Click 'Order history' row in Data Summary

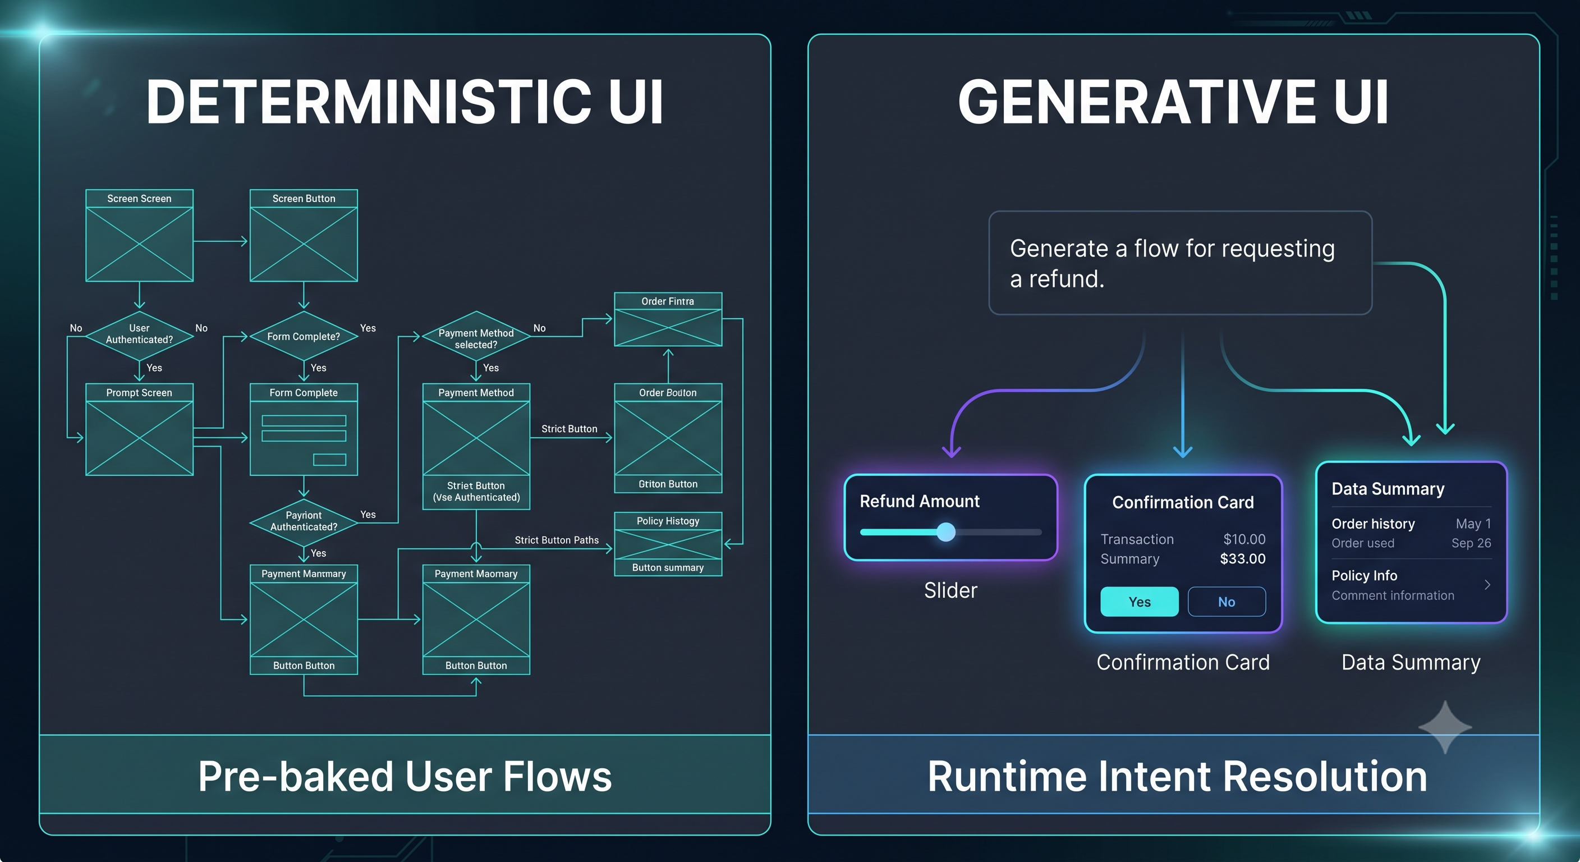click(1411, 524)
